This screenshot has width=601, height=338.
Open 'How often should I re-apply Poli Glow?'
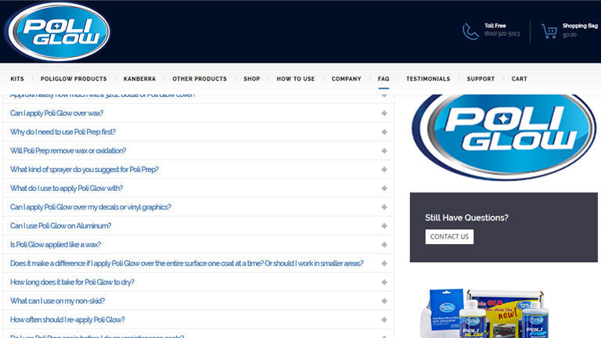pos(199,319)
